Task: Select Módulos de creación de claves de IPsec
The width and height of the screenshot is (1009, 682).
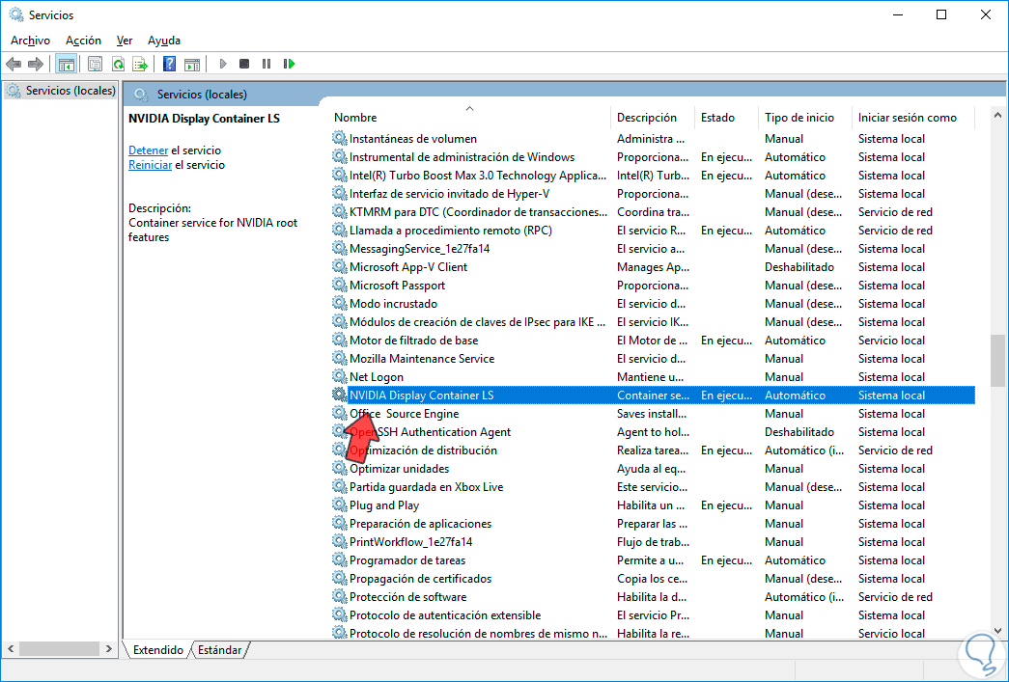Action: point(653,321)
